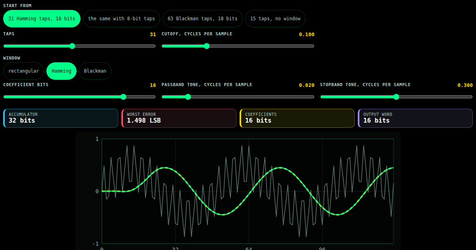Load the "63 Blackman taps, 18 bits" preset
476x250 pixels.
[202, 19]
